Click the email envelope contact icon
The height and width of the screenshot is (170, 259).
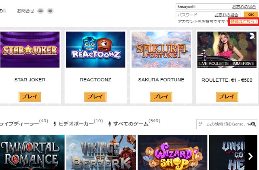click(x=40, y=11)
